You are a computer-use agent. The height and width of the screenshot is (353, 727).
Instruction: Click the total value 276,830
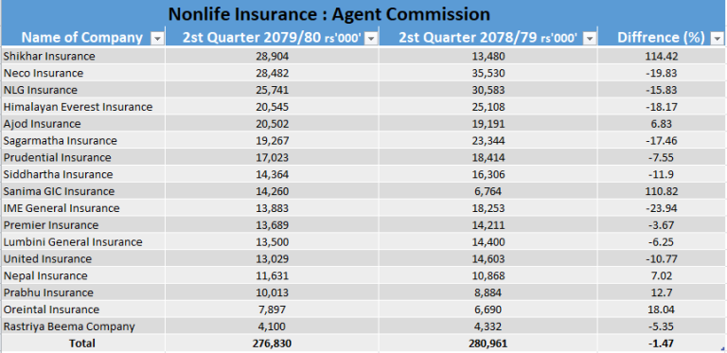point(273,344)
